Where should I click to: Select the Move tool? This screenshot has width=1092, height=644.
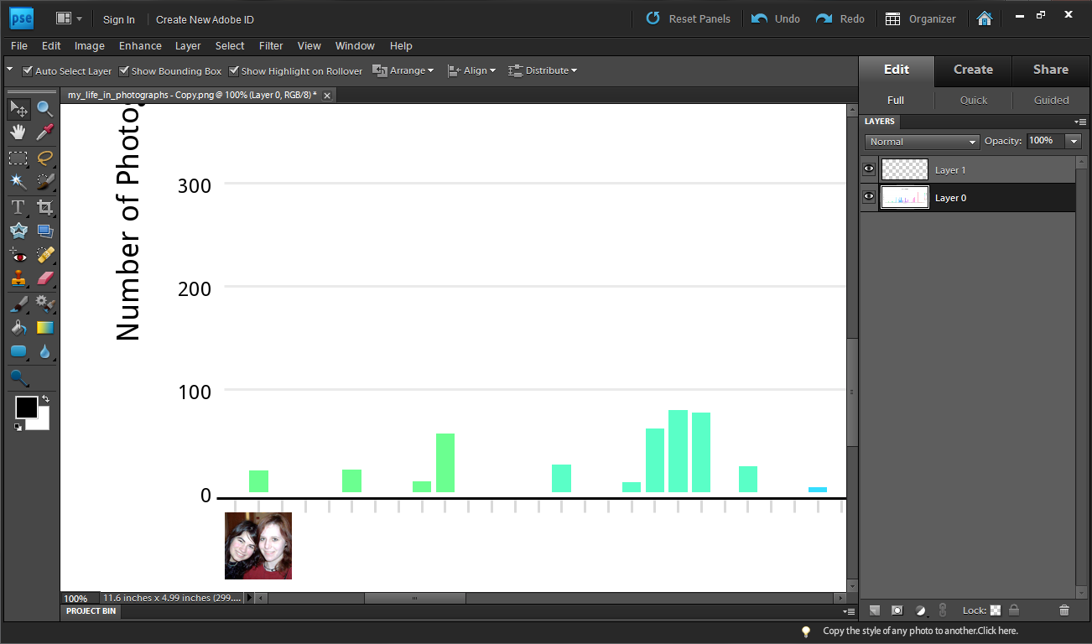pos(19,108)
